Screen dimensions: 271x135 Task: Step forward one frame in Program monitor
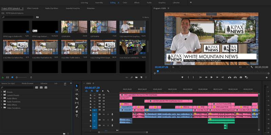click(x=217, y=77)
